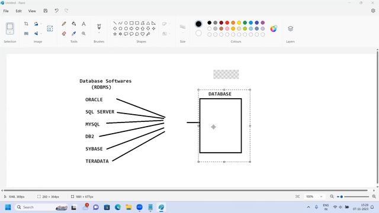Screen dimensions: 379x213
Task: Select the Eraser tool
Action: point(64,34)
